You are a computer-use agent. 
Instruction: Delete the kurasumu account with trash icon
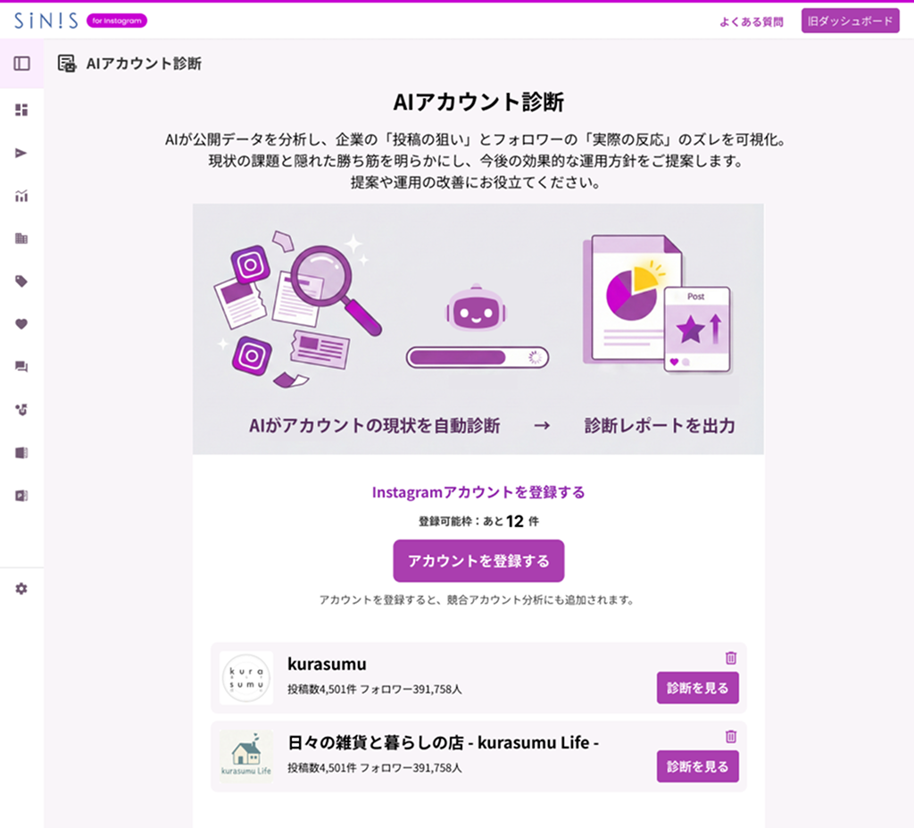730,658
